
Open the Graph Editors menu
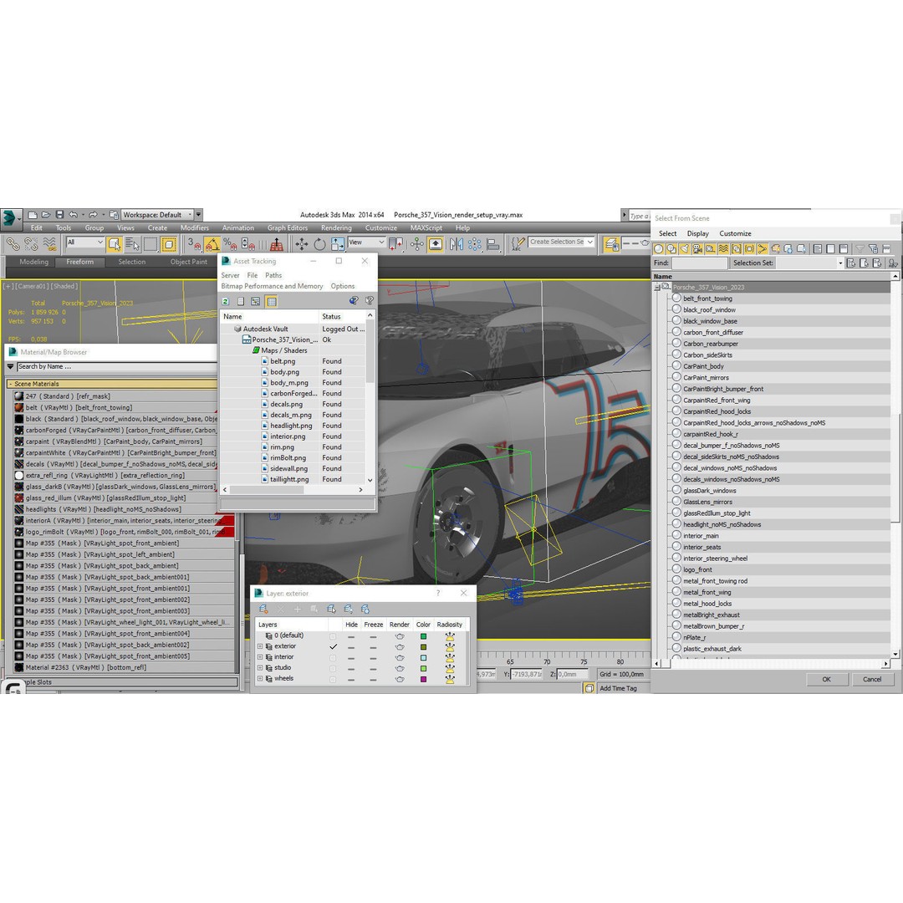coord(288,228)
